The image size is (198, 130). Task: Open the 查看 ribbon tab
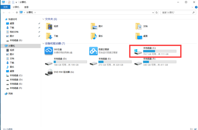click(26, 7)
